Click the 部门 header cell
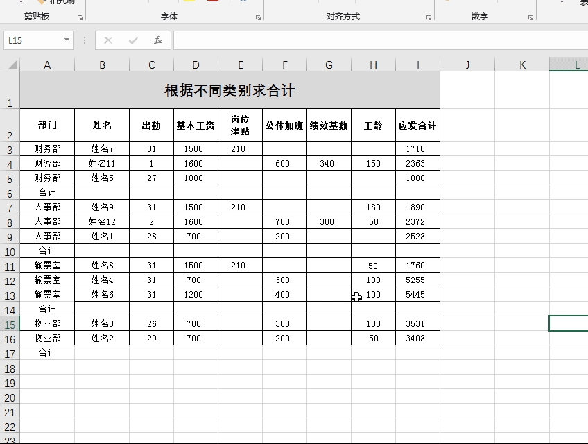Image resolution: width=588 pixels, height=444 pixels. tap(47, 125)
